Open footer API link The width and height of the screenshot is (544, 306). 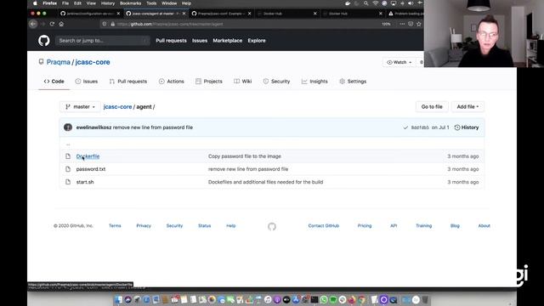pos(394,226)
